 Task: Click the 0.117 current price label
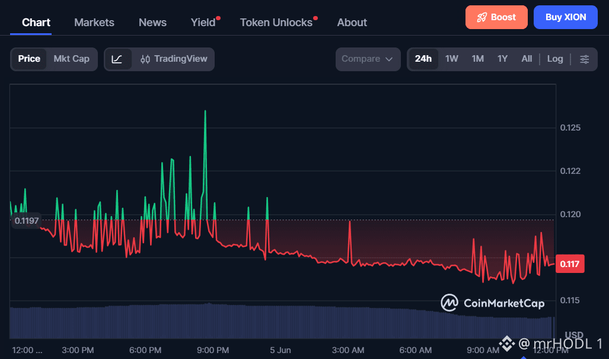570,264
